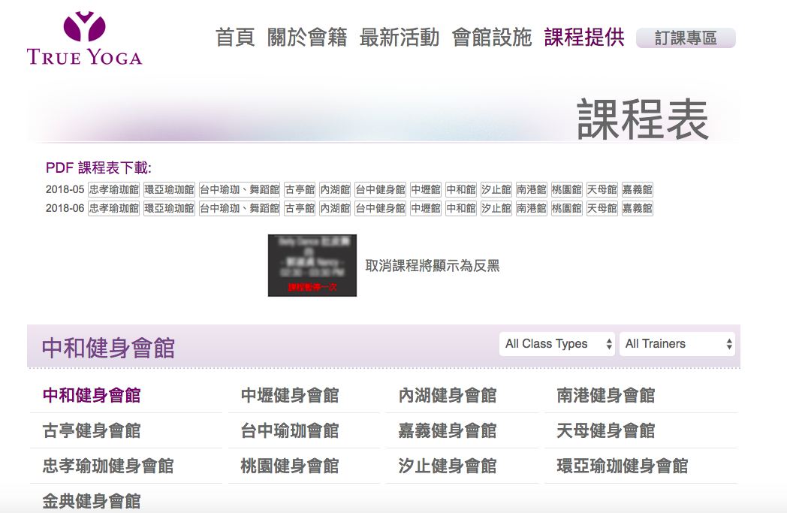Image resolution: width=787 pixels, height=513 pixels.
Task: Download 2018-06 天母館 PDF schedule
Action: (x=602, y=208)
